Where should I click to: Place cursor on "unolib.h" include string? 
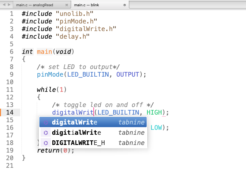(74, 14)
